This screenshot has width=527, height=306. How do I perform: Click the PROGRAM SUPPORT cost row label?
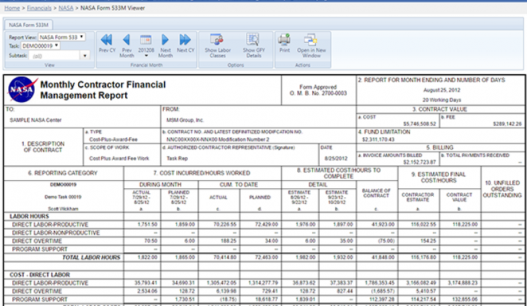pyautogui.click(x=39, y=299)
